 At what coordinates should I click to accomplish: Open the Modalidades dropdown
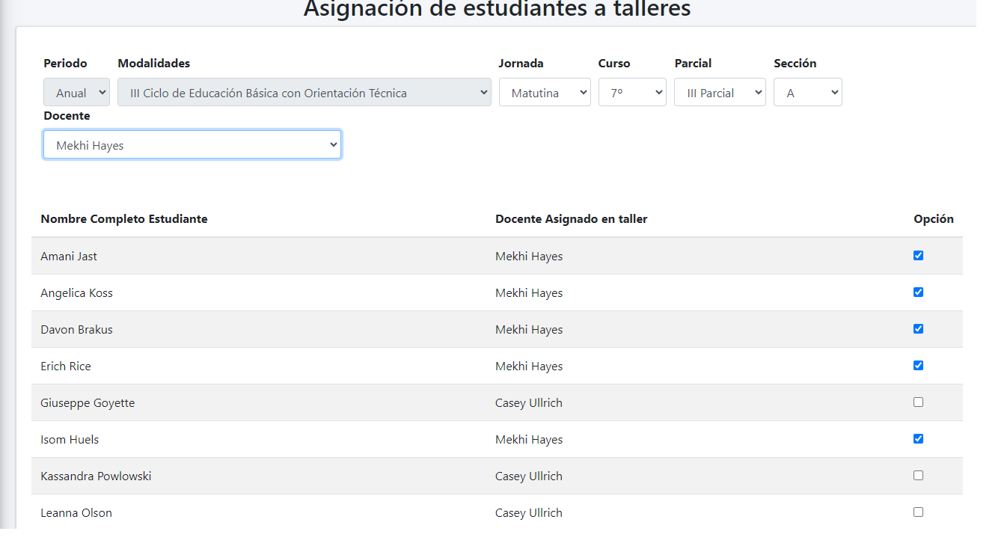click(x=304, y=93)
